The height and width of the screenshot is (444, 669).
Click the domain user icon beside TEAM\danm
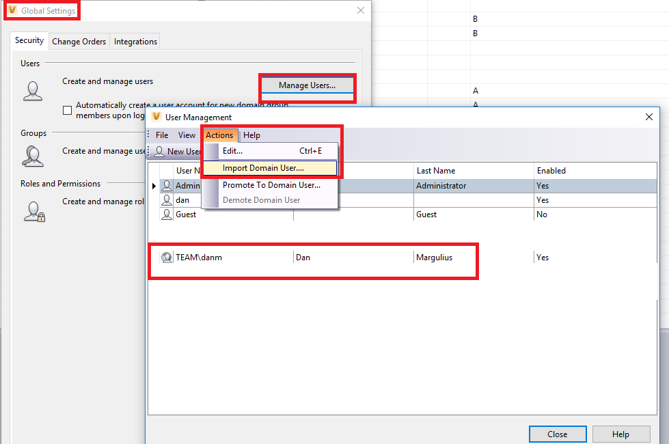tap(167, 258)
